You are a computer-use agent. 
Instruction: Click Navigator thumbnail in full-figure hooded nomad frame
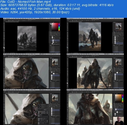[x=118, y=62]
